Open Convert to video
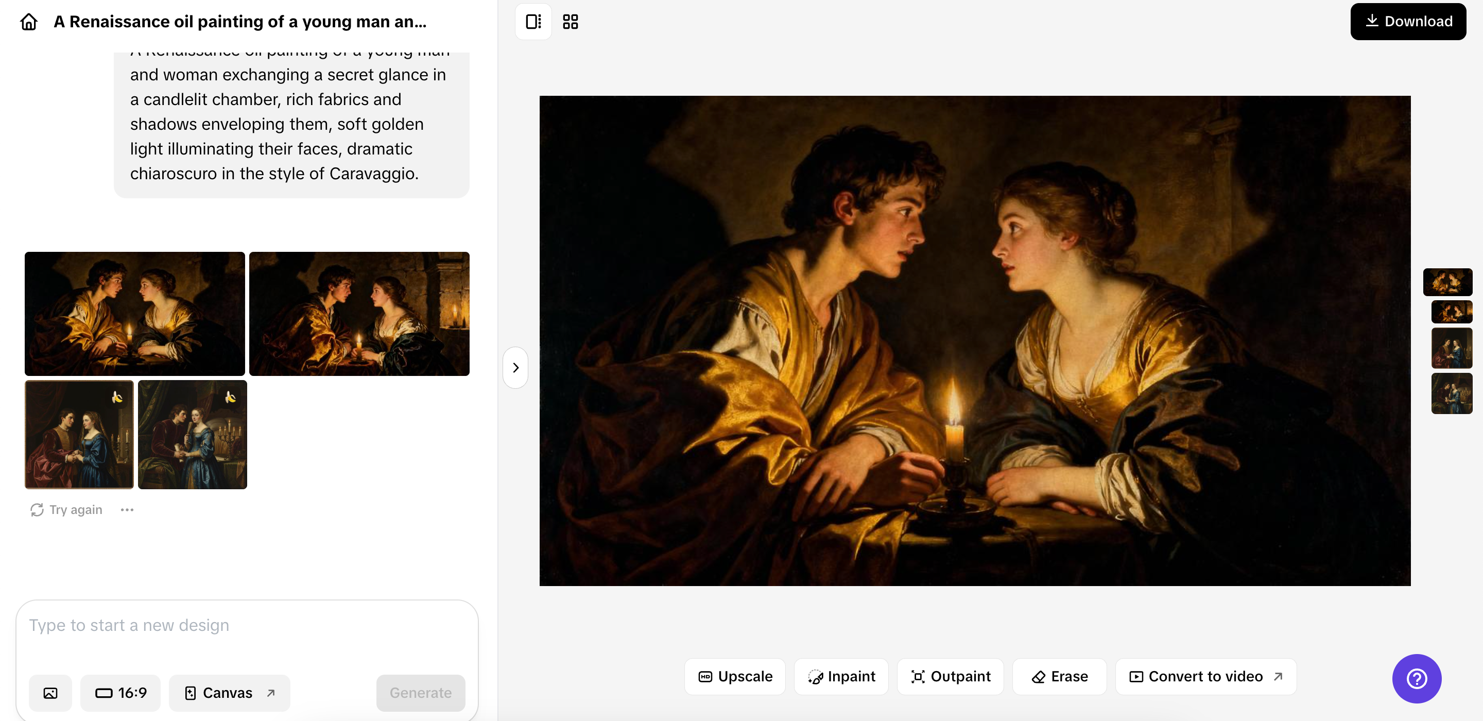Screen dimensions: 1483x721 (x=1205, y=676)
